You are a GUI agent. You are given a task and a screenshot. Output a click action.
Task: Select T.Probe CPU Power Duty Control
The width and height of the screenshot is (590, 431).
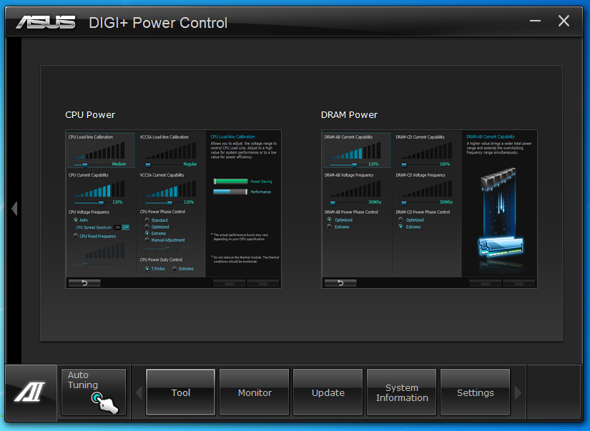click(x=147, y=269)
